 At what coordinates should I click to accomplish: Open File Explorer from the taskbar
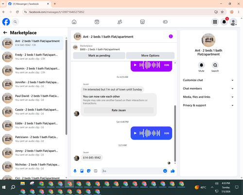pos(22,184)
